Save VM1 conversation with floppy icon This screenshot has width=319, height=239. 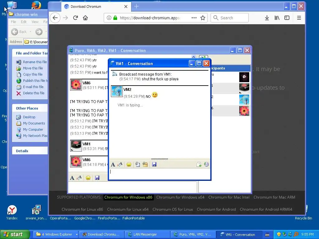pyautogui.click(x=154, y=164)
